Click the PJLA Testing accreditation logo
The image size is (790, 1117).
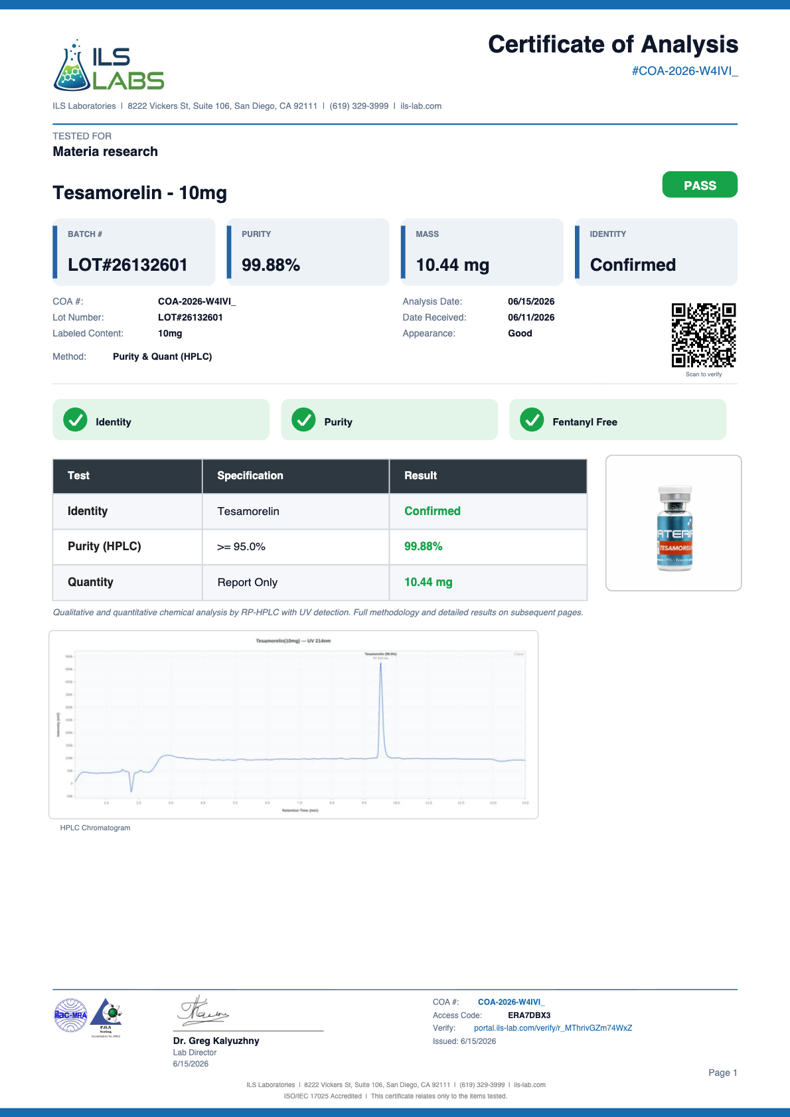106,1017
